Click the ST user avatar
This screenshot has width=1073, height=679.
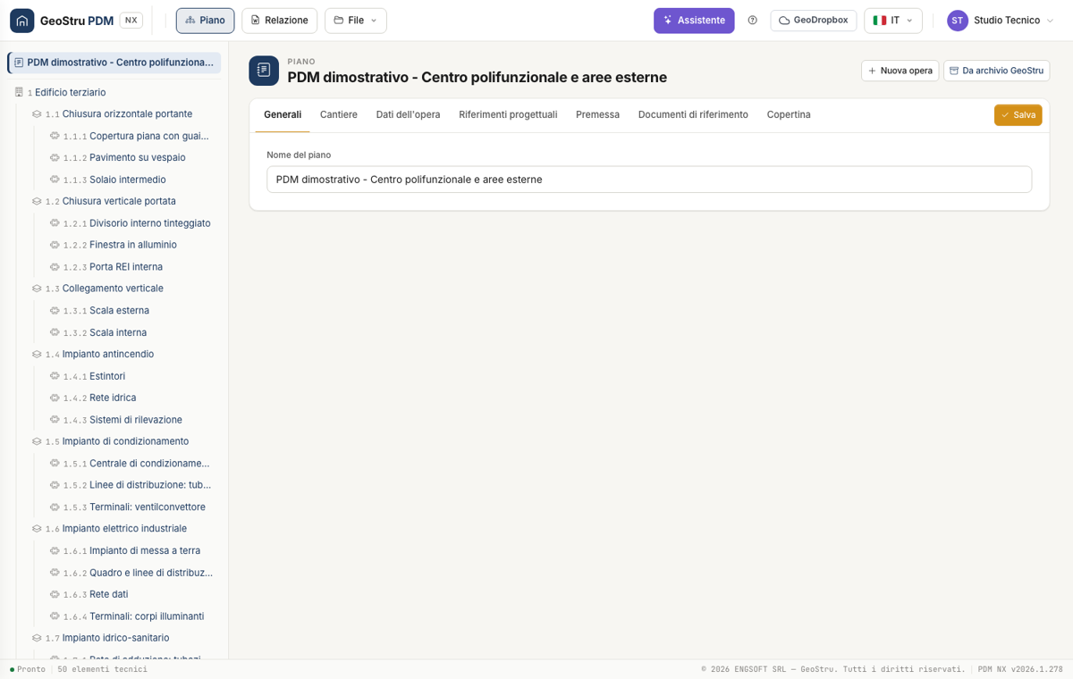point(958,21)
